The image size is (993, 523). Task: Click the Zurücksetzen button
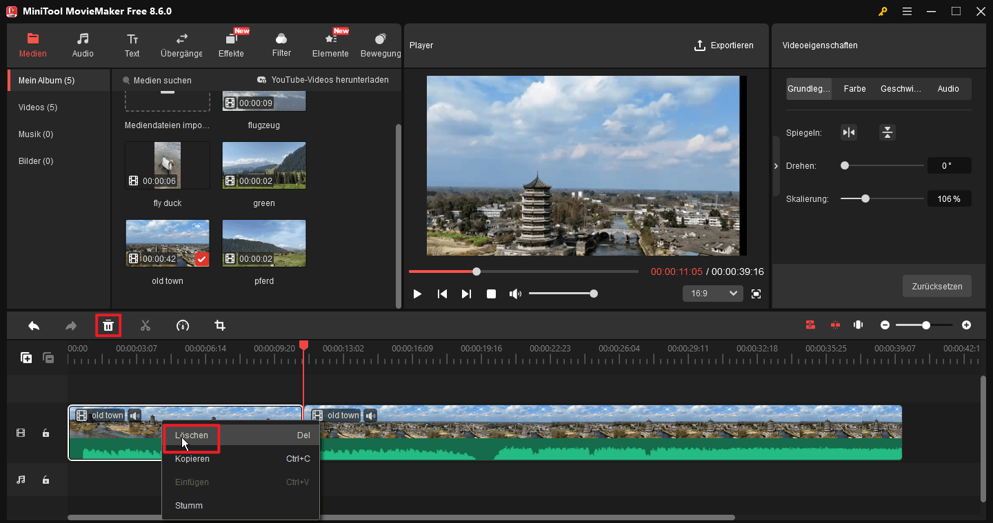click(936, 286)
